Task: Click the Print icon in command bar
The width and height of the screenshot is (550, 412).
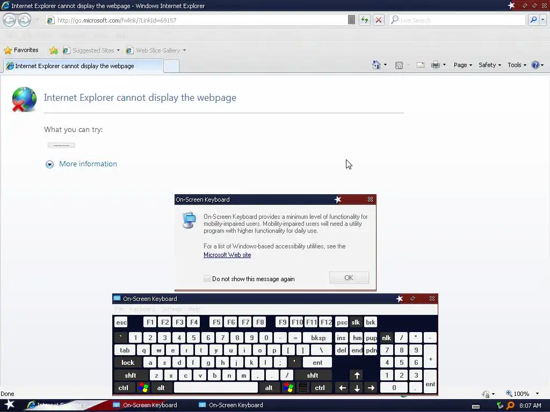Action: click(x=435, y=65)
